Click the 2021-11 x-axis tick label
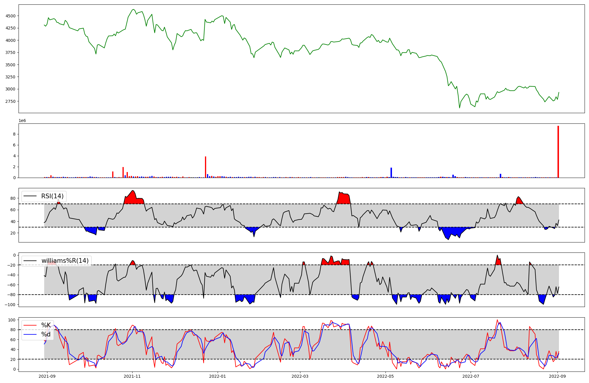 coord(132,376)
